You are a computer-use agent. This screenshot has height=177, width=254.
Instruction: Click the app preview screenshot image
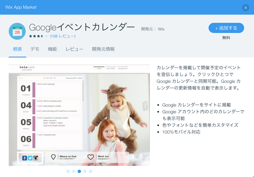[x=79, y=115]
